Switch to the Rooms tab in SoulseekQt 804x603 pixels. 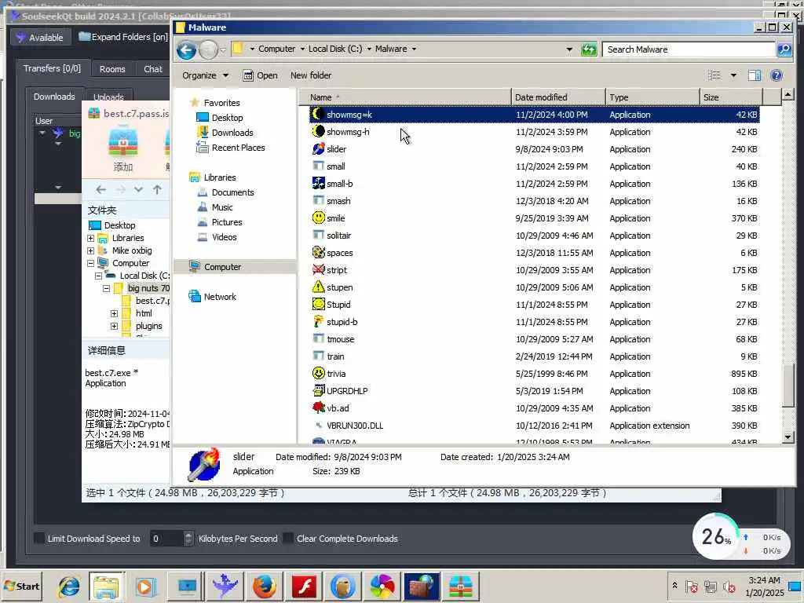112,69
